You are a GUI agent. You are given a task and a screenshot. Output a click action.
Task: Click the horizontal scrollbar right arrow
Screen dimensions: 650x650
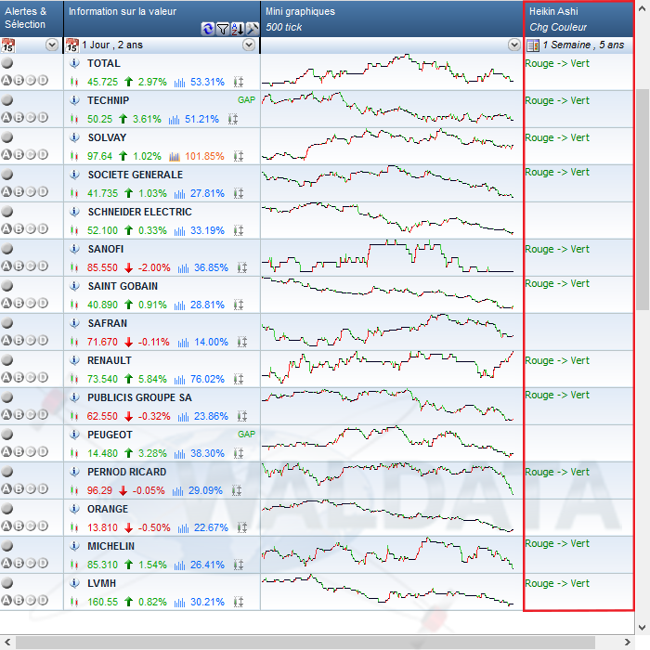(x=627, y=643)
